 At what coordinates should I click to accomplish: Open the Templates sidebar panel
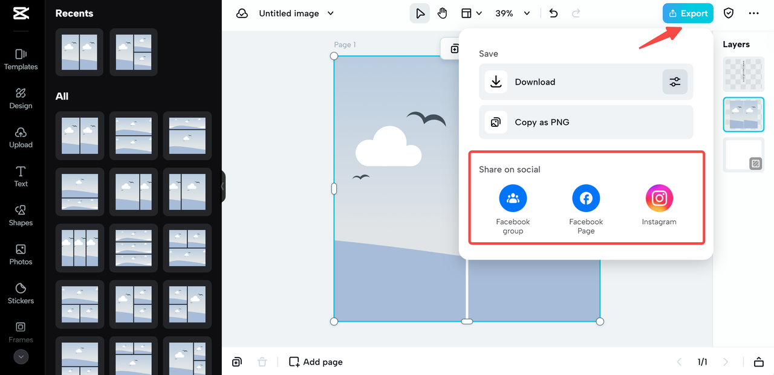21,60
